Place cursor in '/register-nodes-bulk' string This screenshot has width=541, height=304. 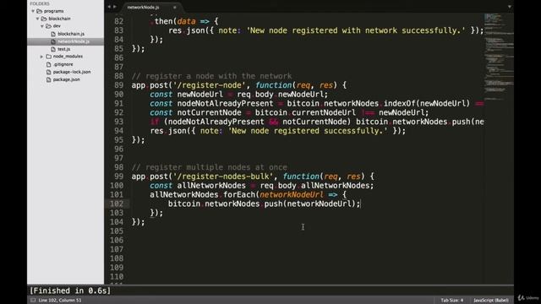(223, 176)
